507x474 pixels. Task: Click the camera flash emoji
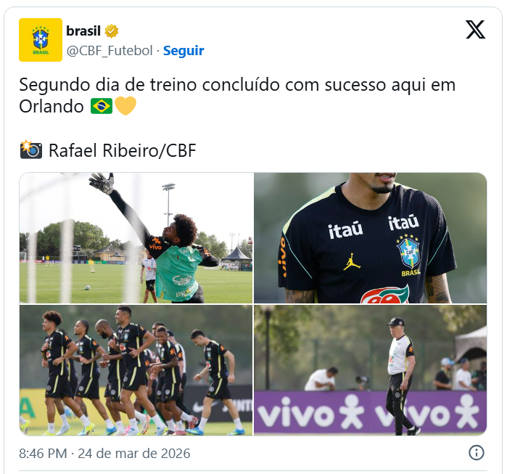(x=30, y=150)
